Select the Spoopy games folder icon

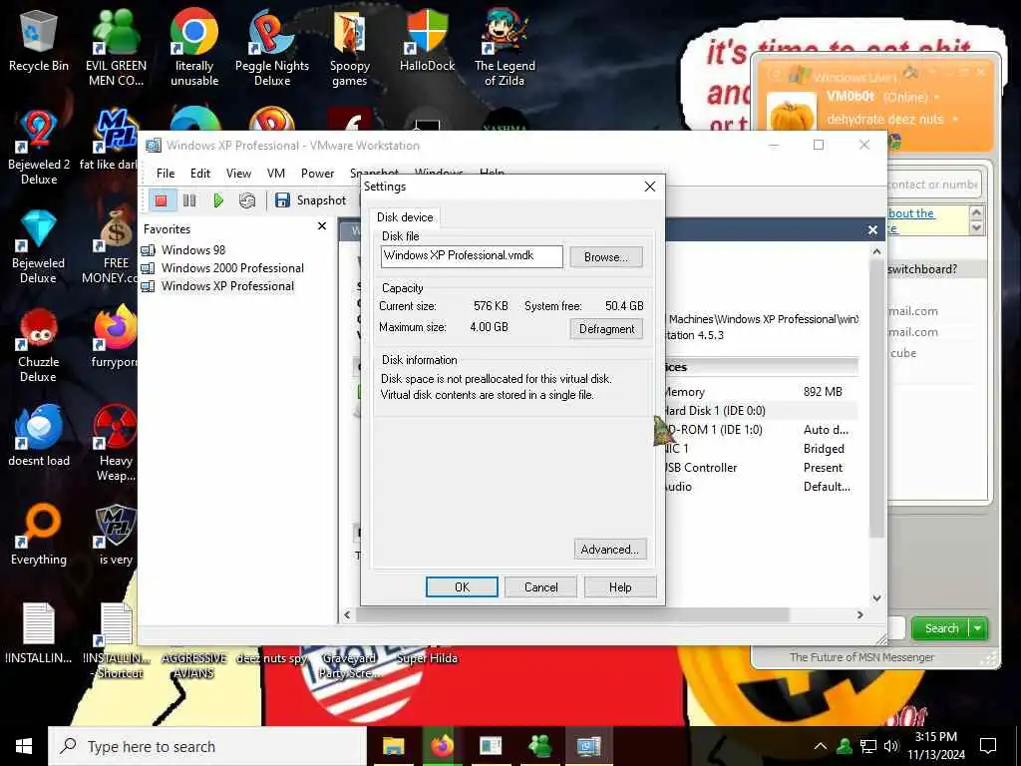click(350, 49)
